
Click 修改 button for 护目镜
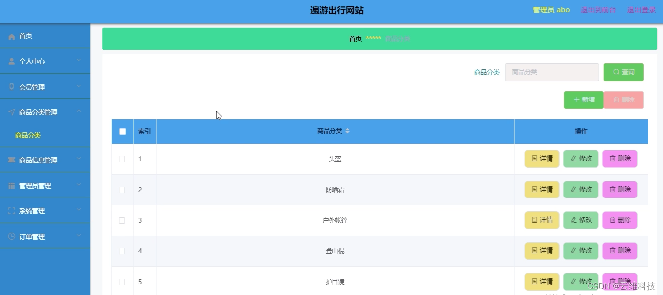click(581, 282)
